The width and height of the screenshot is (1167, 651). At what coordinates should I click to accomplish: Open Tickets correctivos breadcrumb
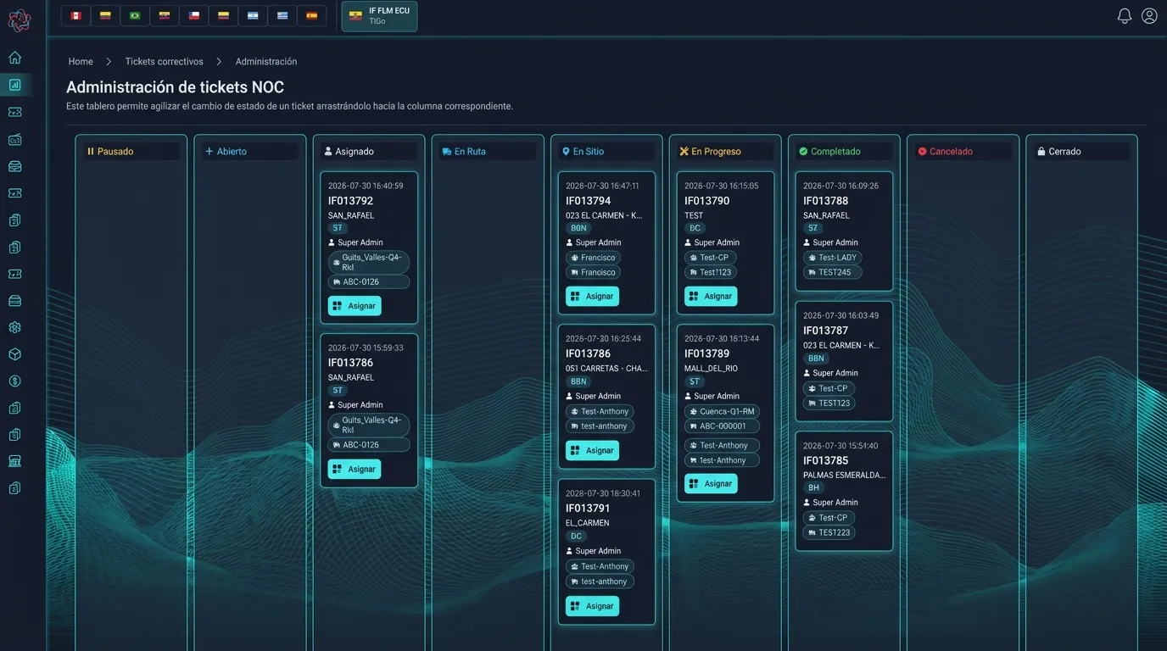click(x=165, y=62)
